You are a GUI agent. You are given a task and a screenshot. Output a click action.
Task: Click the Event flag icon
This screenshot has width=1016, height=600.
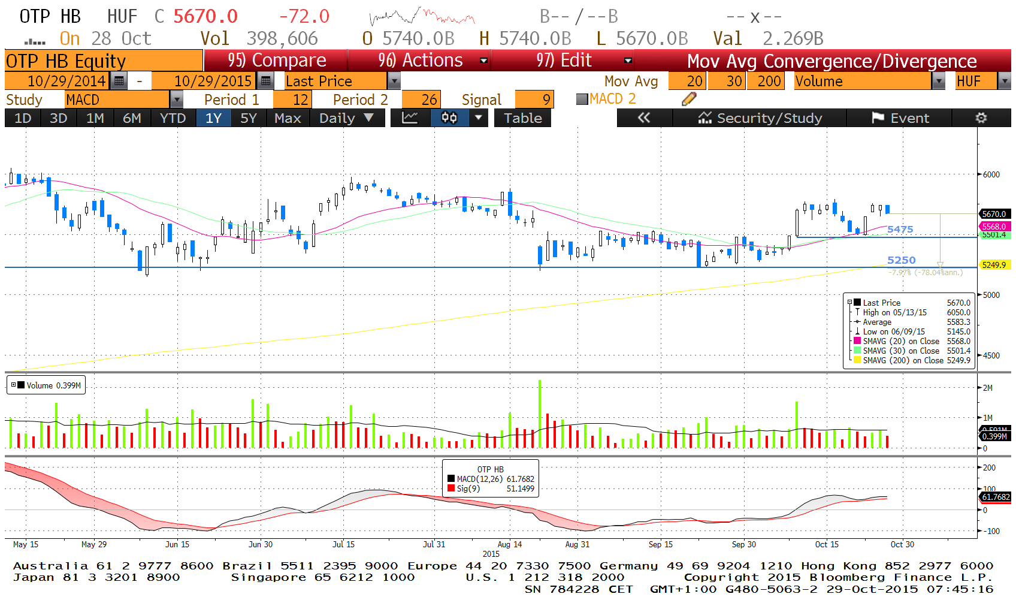coord(878,118)
